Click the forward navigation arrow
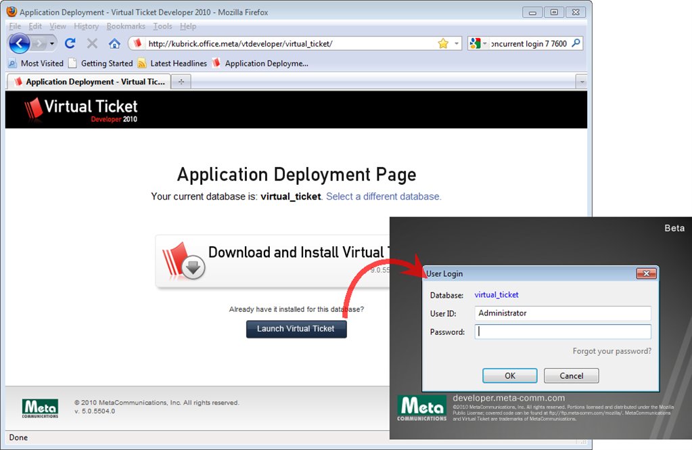 tap(39, 43)
